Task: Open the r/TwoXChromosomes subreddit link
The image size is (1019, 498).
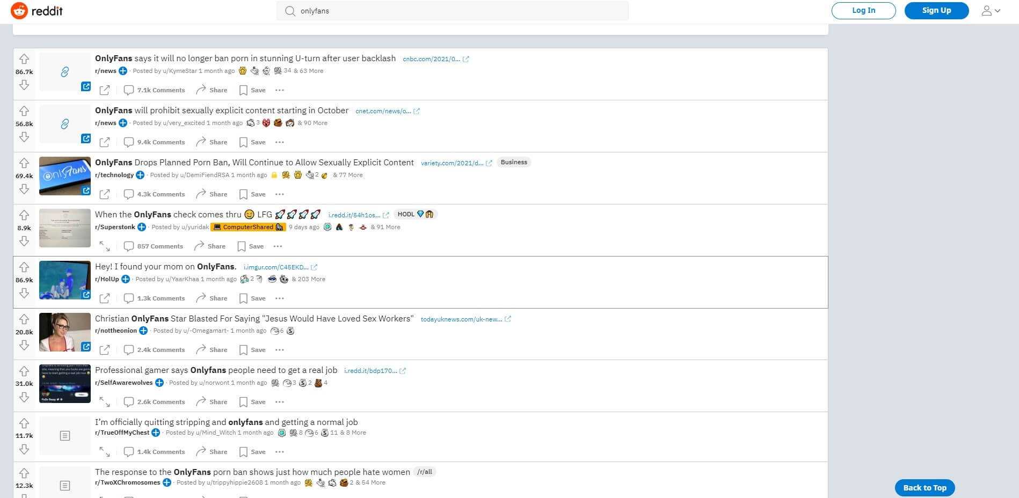Action: (127, 482)
